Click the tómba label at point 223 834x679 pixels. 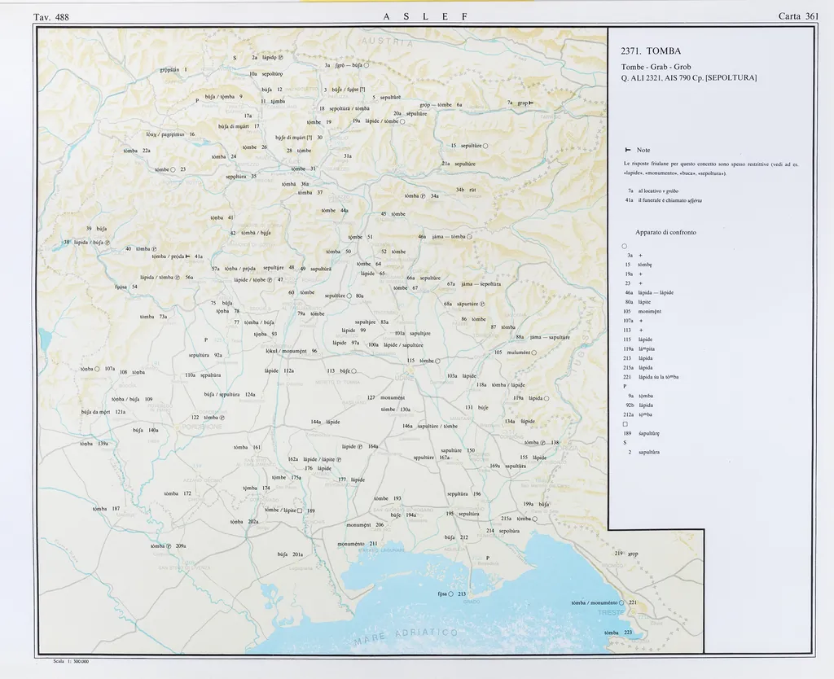[612, 633]
